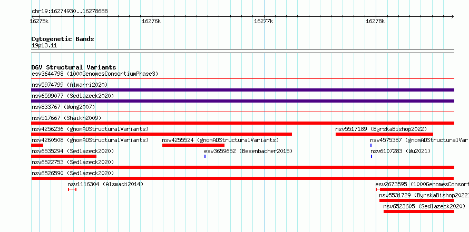Image resolution: width=469 pixels, height=232 pixels.
Task: Select the red bar under nsv4256236
Action: tap(162, 134)
